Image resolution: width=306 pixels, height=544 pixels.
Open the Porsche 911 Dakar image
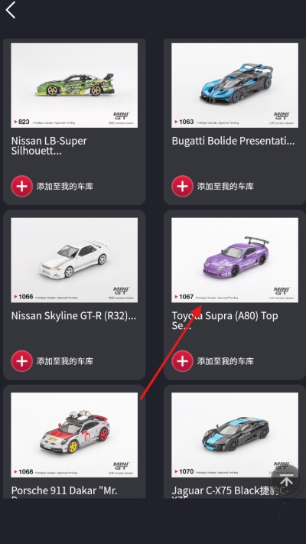[74, 435]
